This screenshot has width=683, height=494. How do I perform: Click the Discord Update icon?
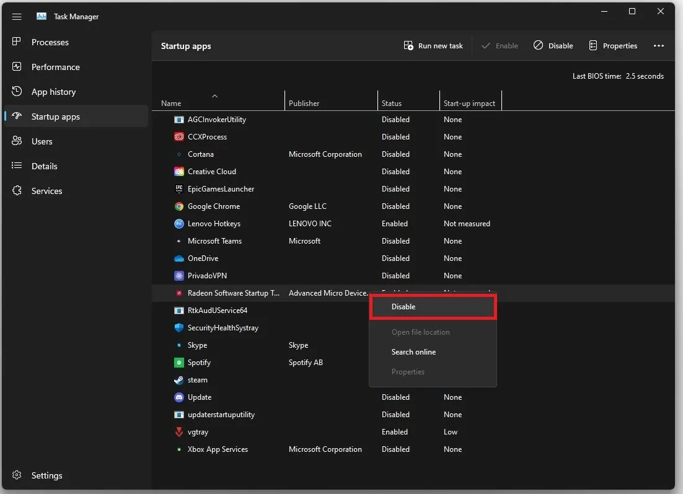[x=179, y=397]
